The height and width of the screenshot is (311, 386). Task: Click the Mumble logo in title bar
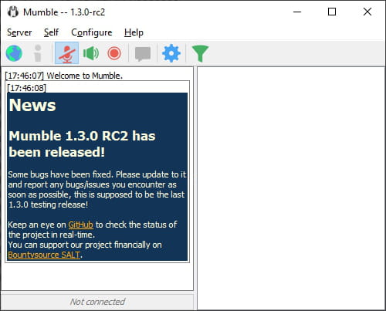tap(13, 12)
